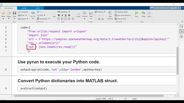Expand the Print dropdown arrow
Image resolution: width=184 pixels, height=103 pixels.
pos(26,15)
